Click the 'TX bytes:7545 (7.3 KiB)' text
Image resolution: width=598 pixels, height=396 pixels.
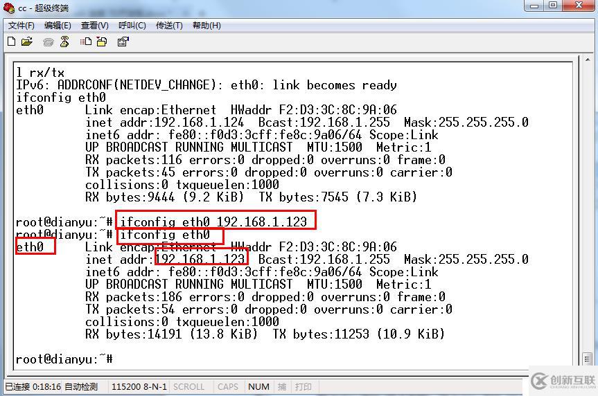[338, 197]
